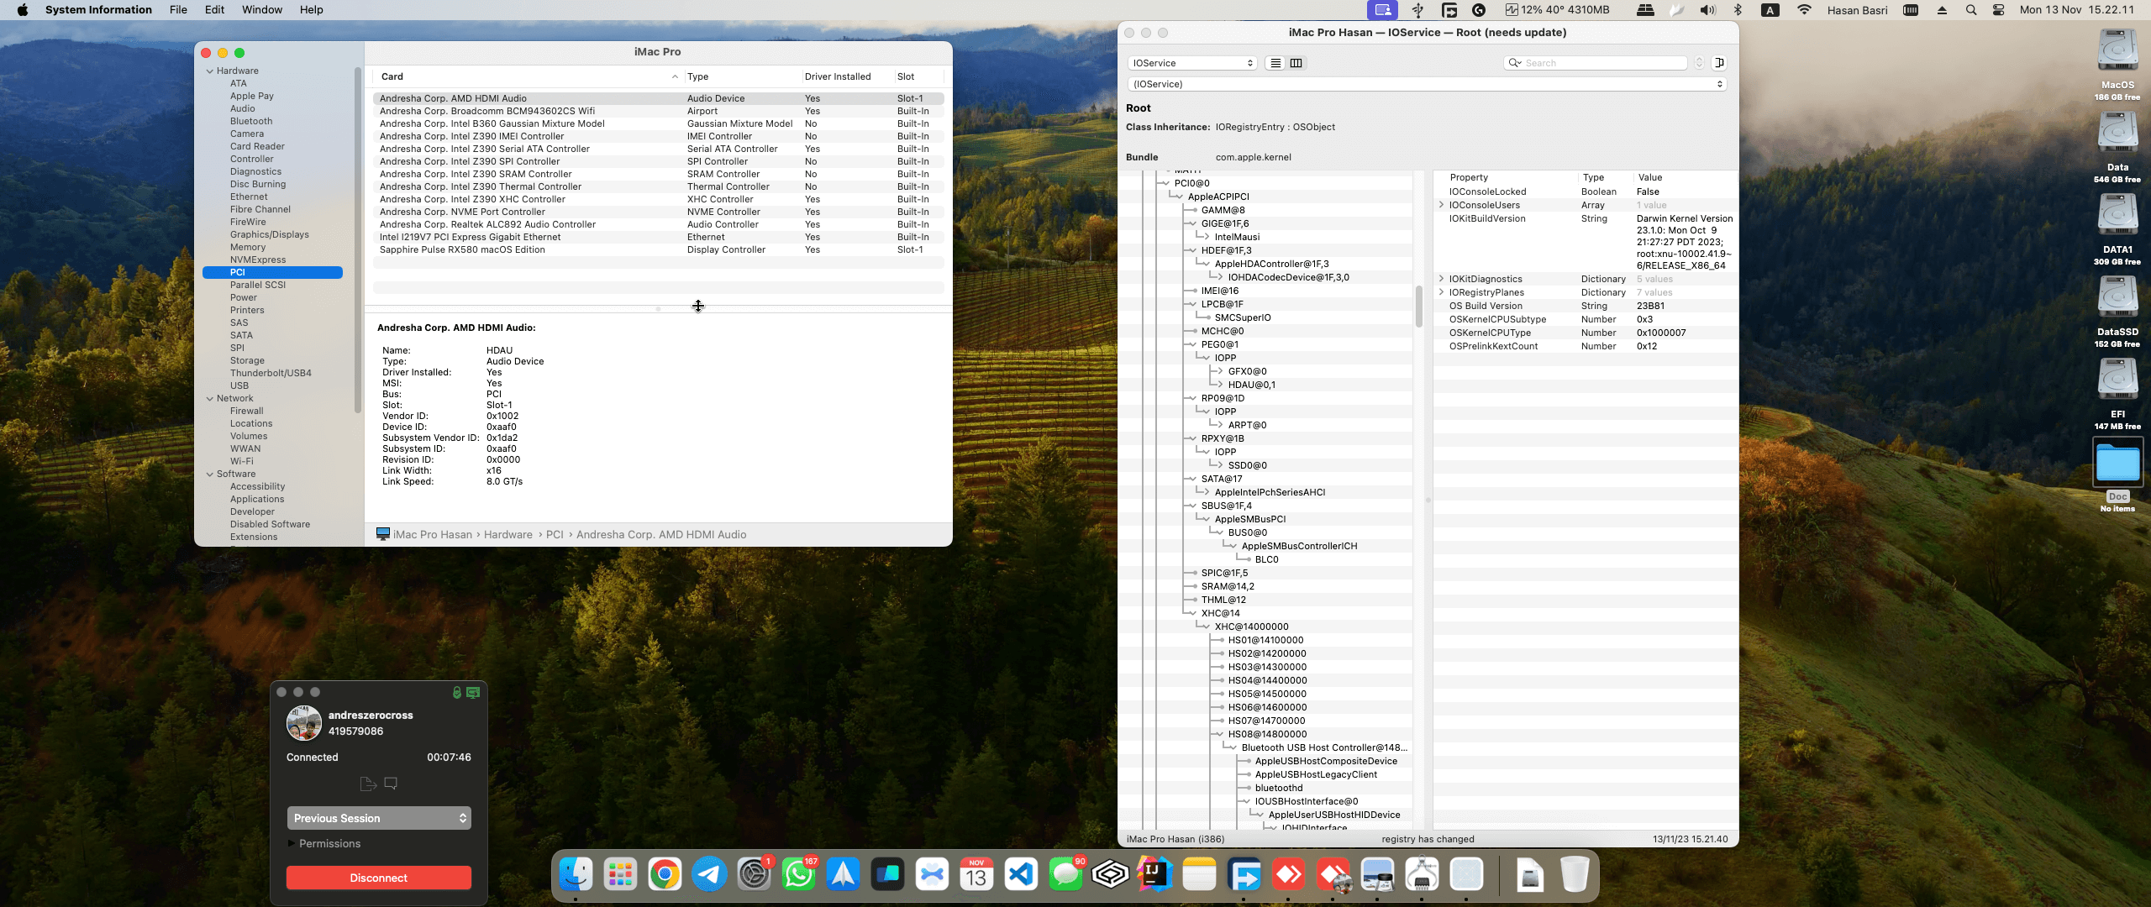Viewport: 2151px width, 907px height.
Task: Expand the IOKitDiagnostics property
Action: (1442, 279)
